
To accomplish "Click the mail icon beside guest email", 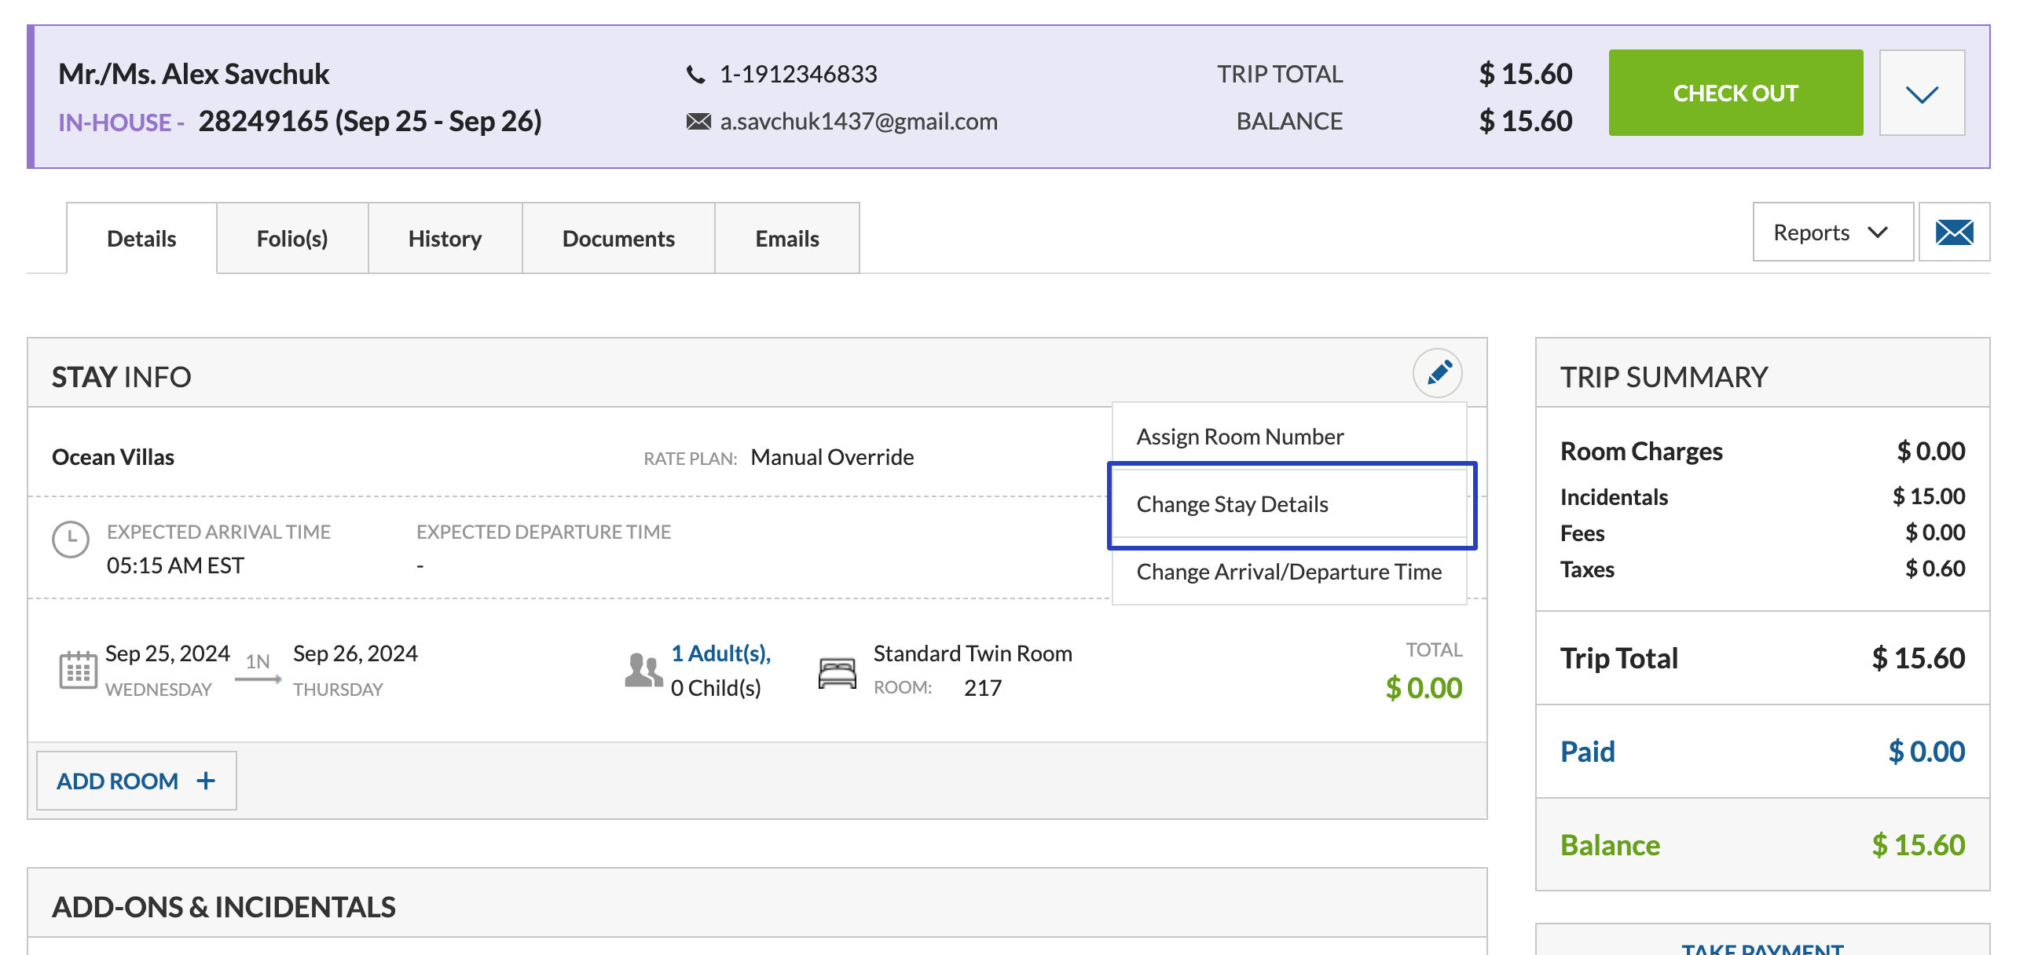I will pos(698,121).
